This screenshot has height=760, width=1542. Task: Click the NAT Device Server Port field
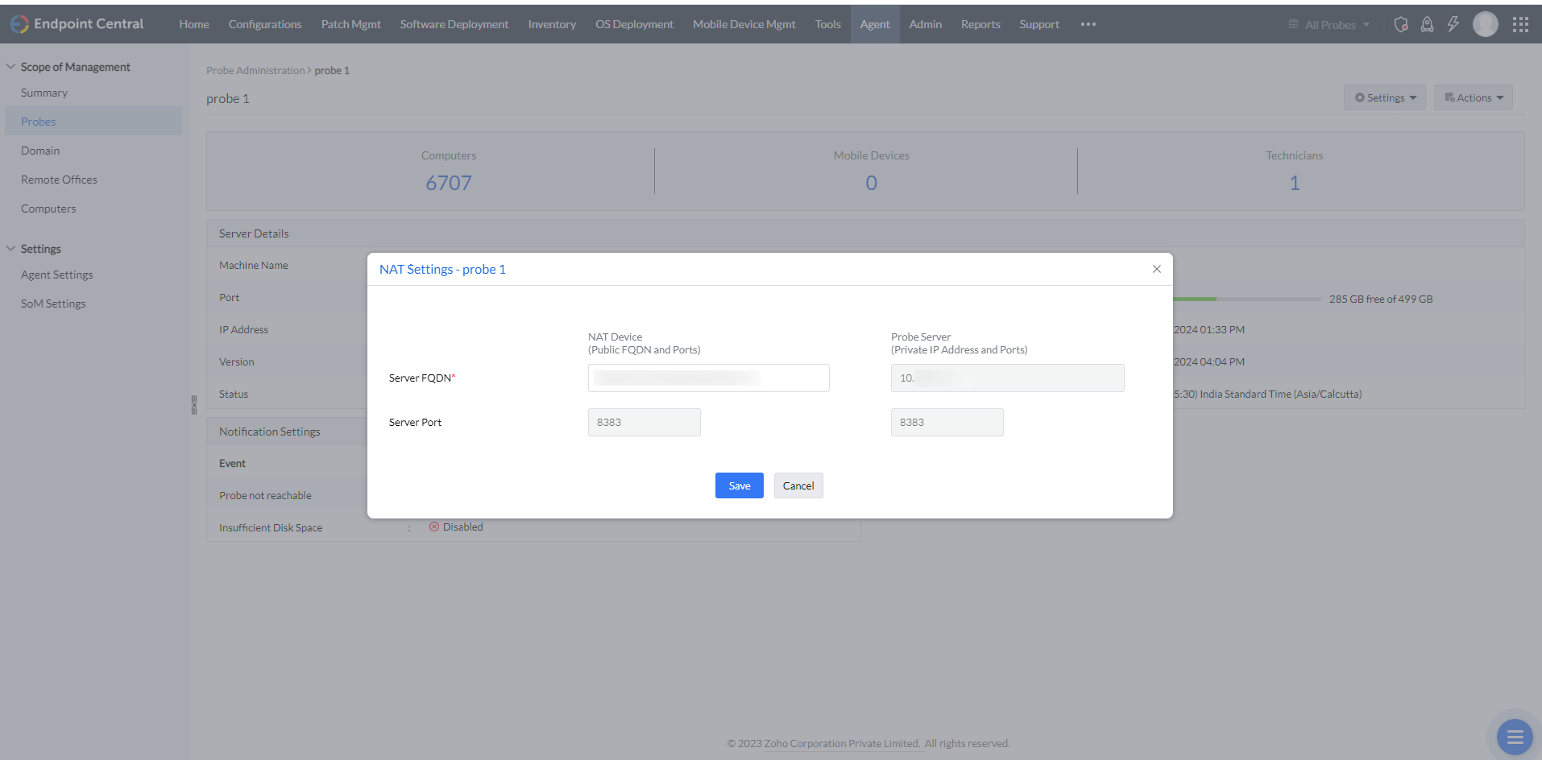(x=645, y=422)
